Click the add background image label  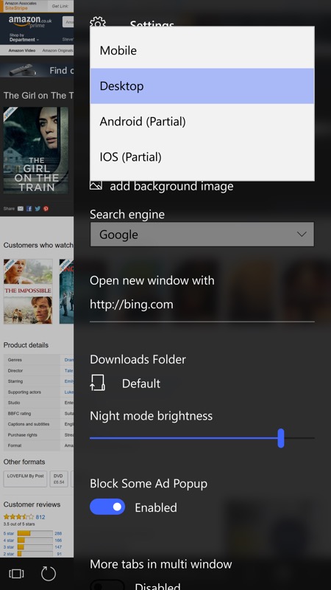click(x=171, y=186)
